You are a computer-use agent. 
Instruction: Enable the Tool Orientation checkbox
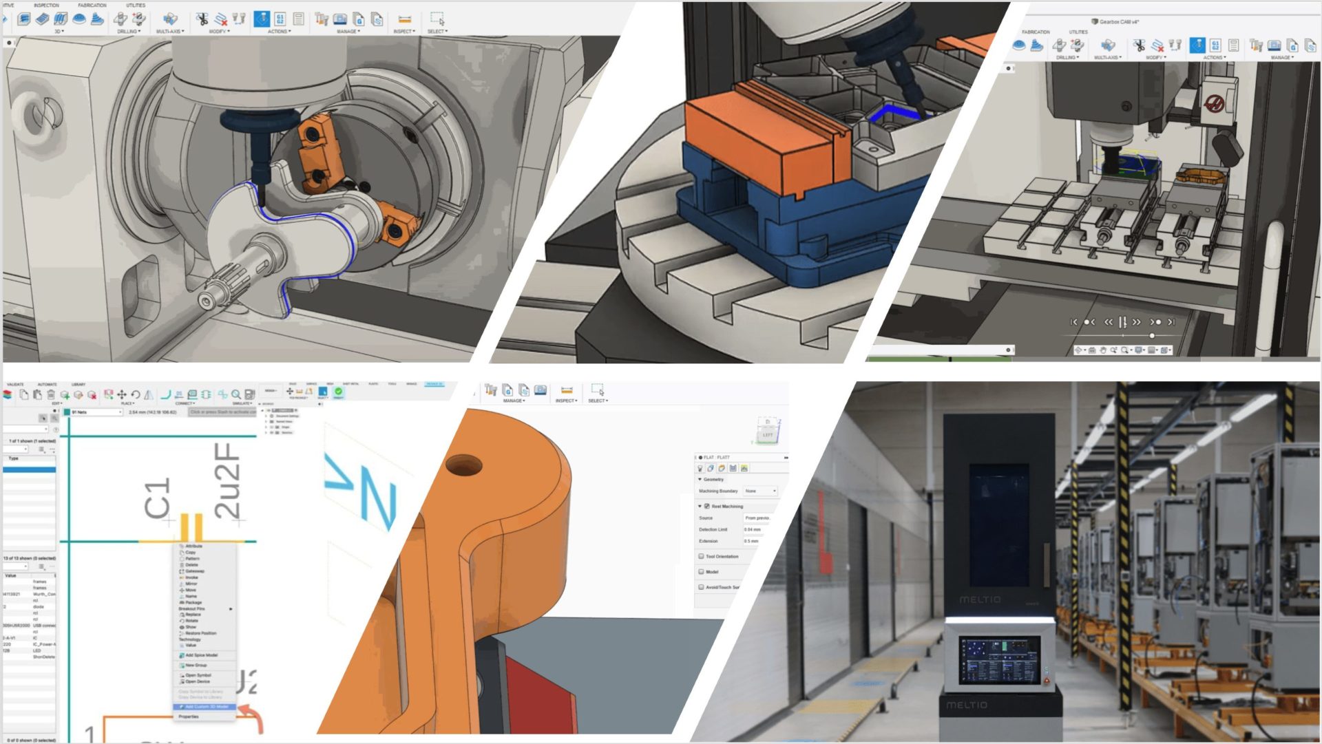pyautogui.click(x=701, y=556)
